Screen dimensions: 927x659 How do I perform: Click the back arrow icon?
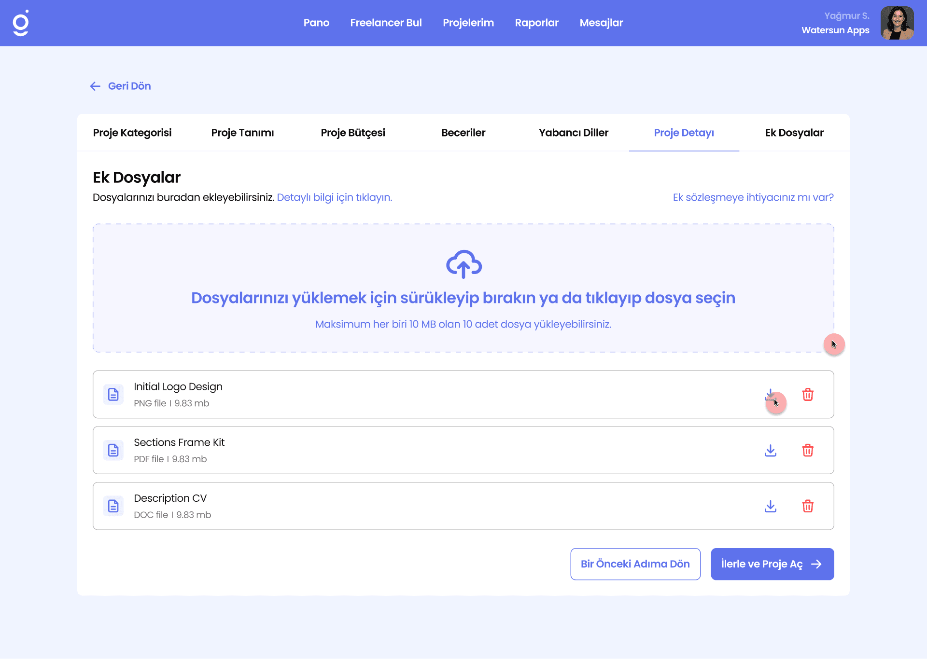pos(95,86)
